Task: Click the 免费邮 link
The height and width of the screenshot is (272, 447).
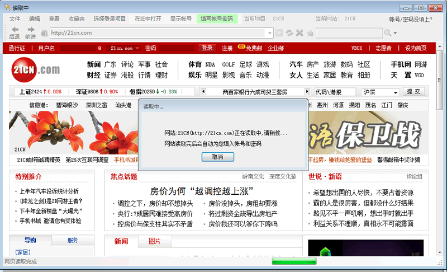Action: (254, 48)
